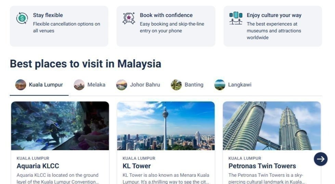Click the Melaka round city thumbnail
The width and height of the screenshot is (335, 184).
coord(79,85)
